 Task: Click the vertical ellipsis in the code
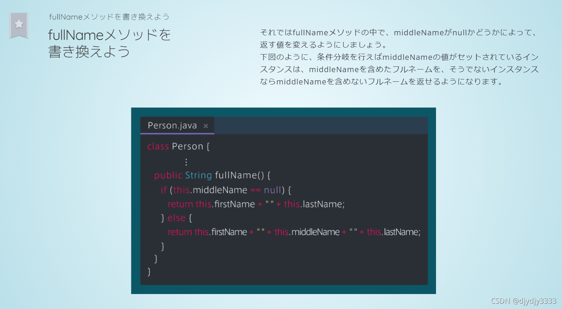[186, 162]
